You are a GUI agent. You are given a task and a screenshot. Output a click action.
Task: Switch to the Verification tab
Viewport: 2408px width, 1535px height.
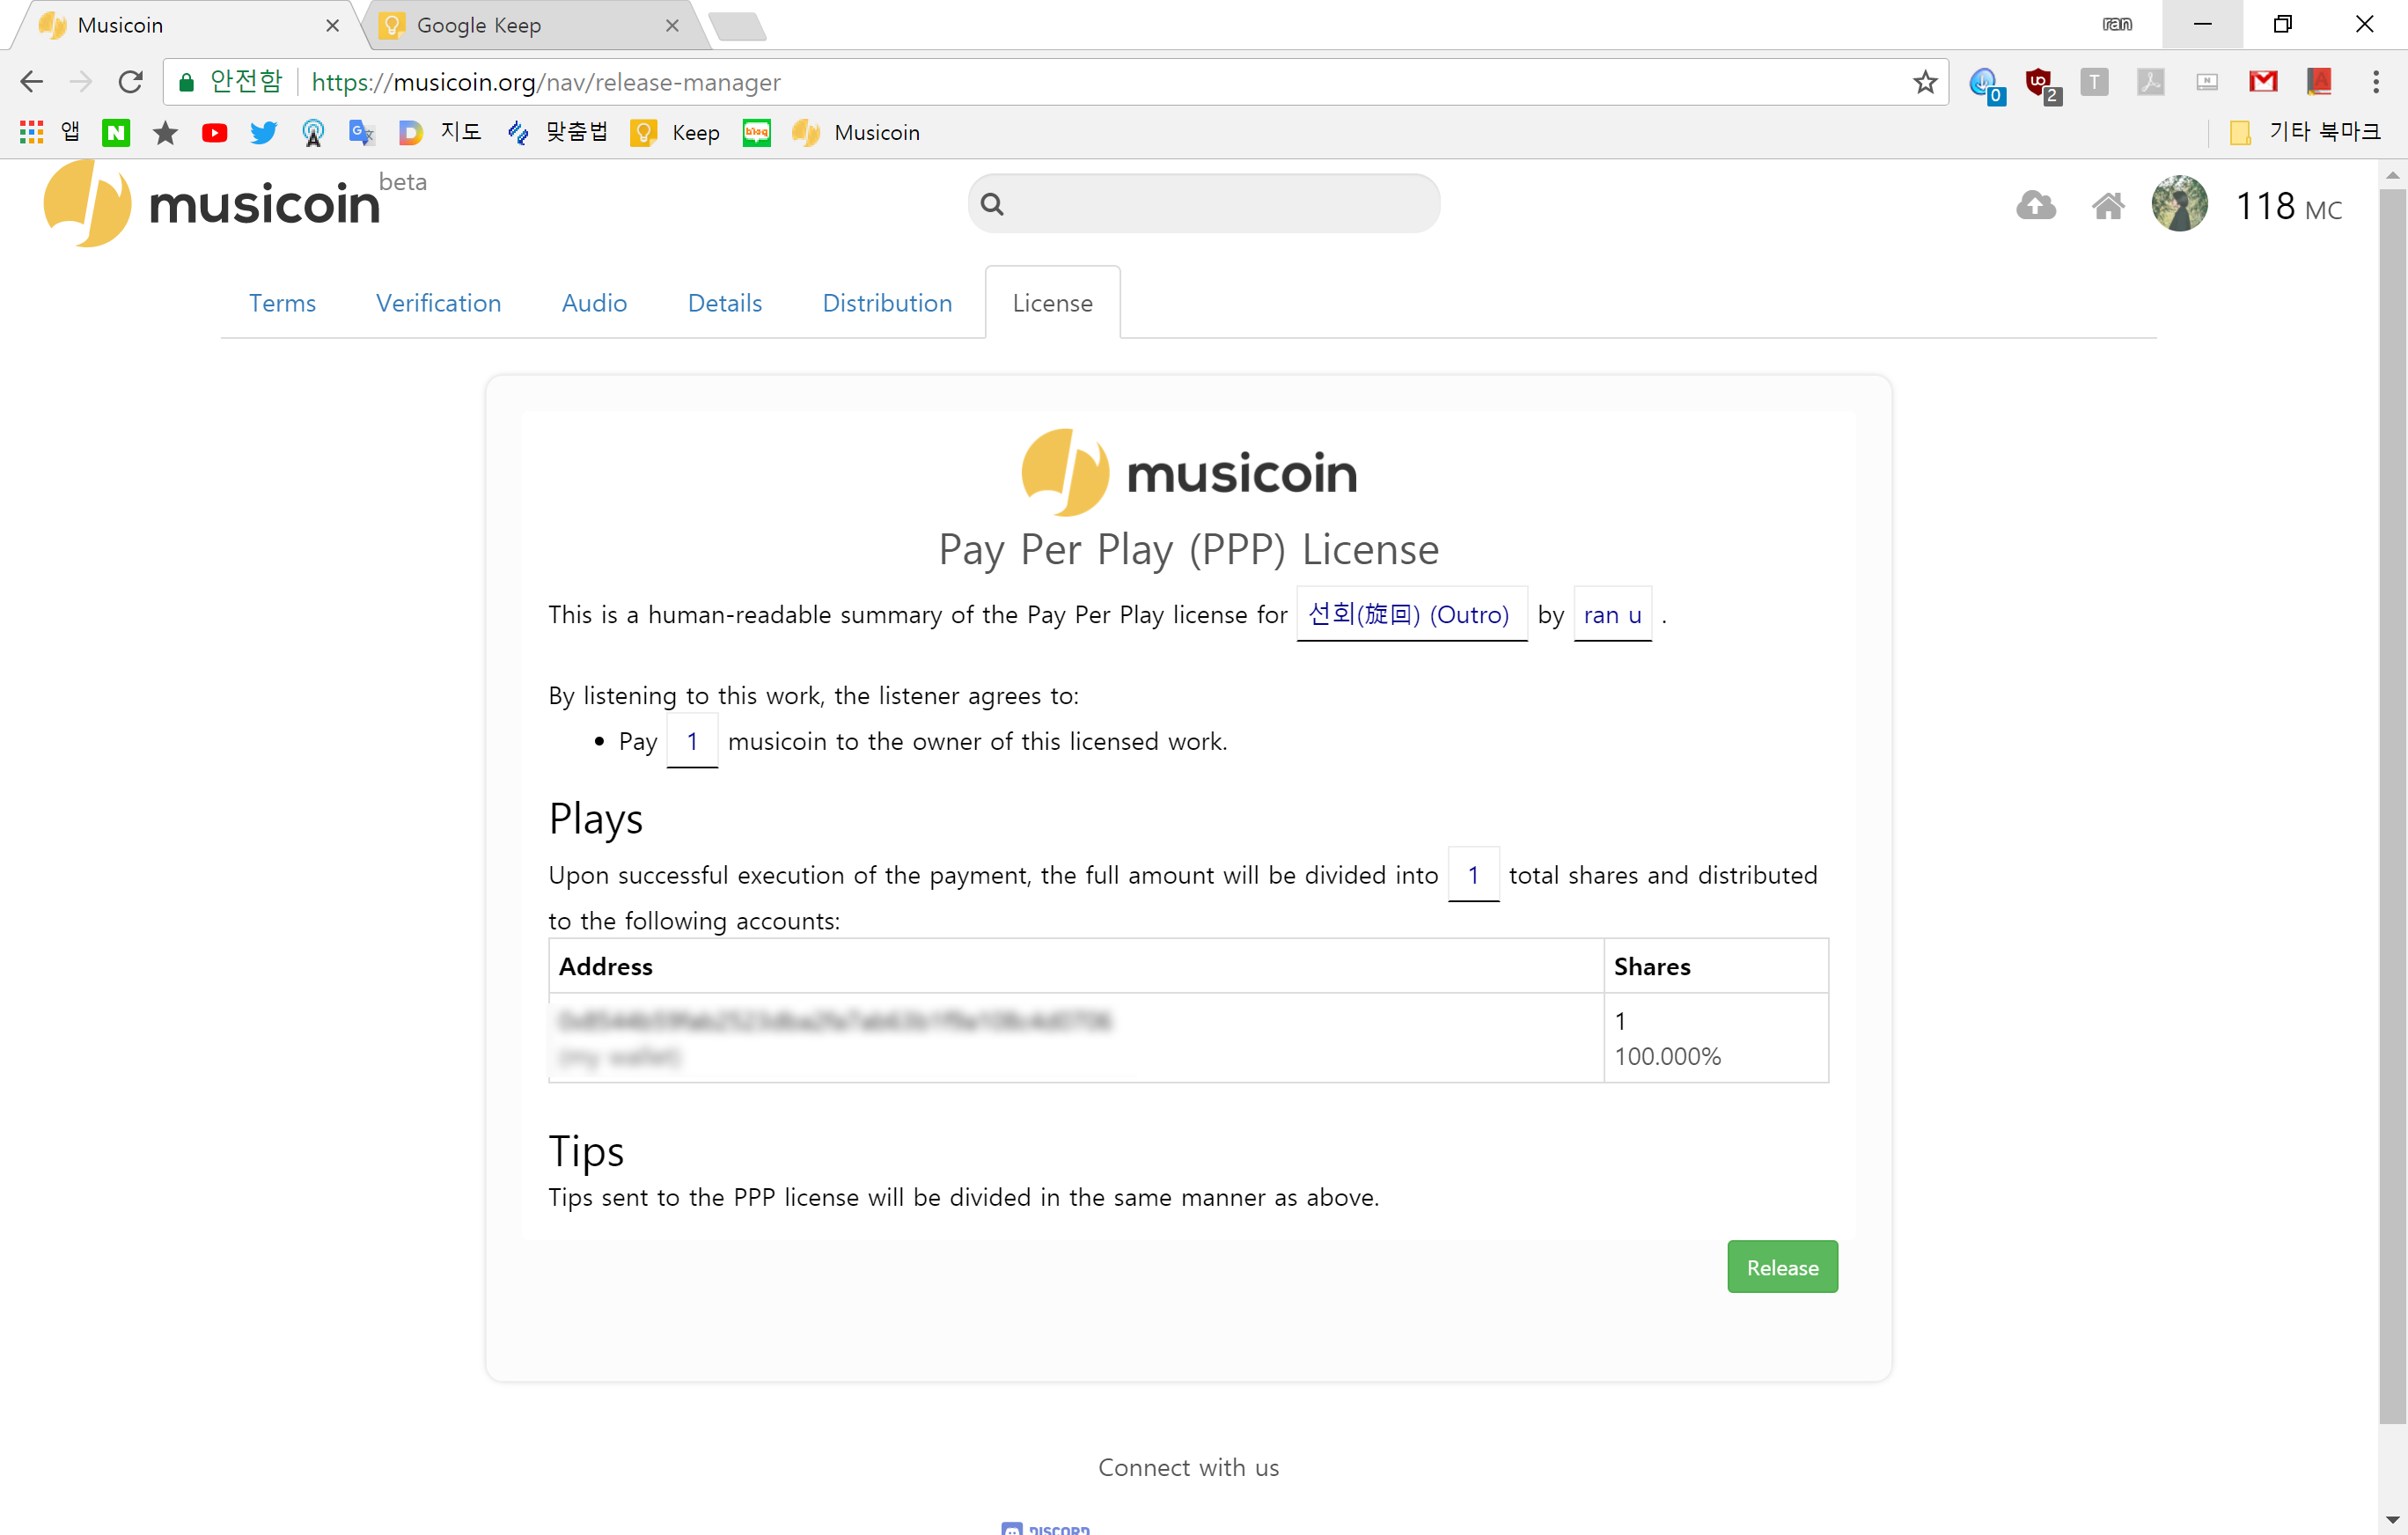tap(438, 303)
